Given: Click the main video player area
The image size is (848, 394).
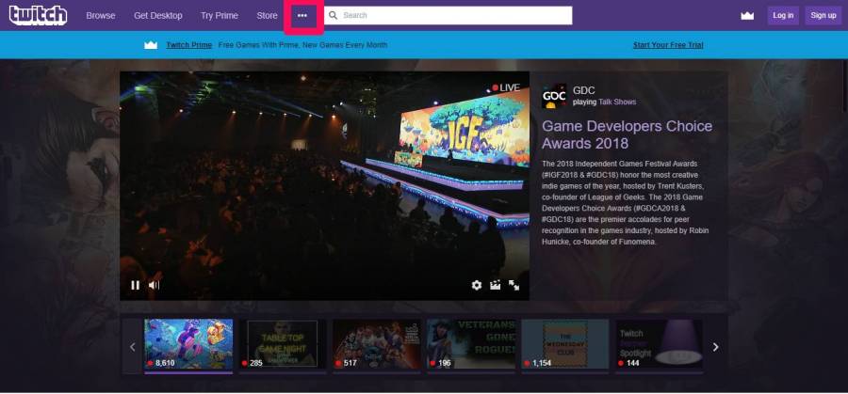Looking at the screenshot, I should (x=324, y=185).
